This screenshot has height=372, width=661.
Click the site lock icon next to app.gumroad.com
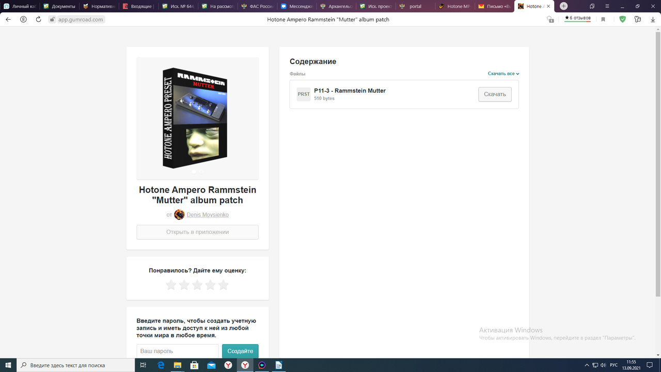coord(52,19)
